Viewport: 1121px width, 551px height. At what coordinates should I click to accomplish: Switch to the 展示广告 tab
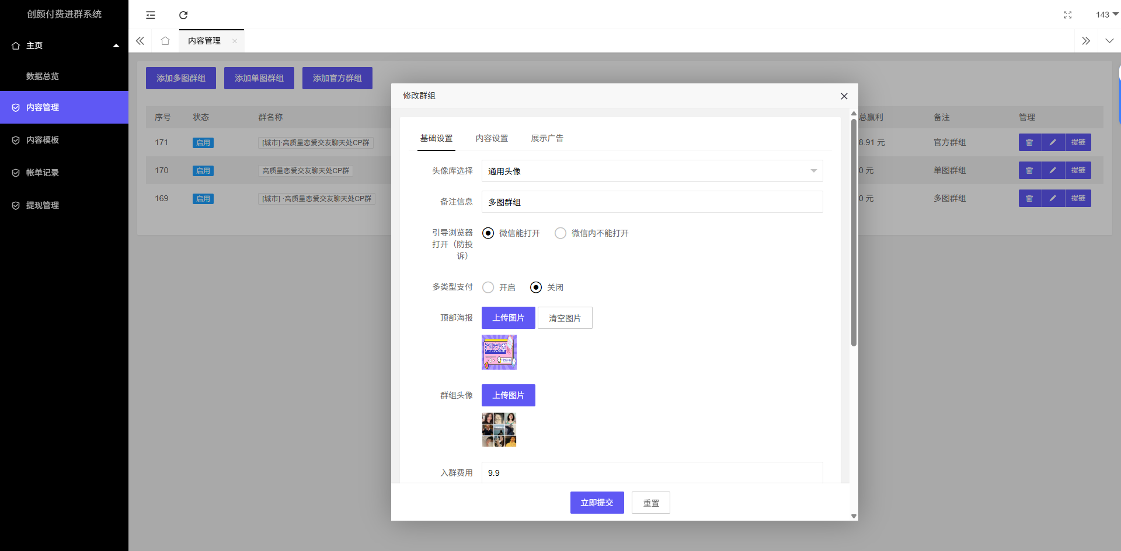(546, 138)
